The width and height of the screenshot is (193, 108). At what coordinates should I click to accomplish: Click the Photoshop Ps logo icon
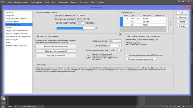pos(3,2)
